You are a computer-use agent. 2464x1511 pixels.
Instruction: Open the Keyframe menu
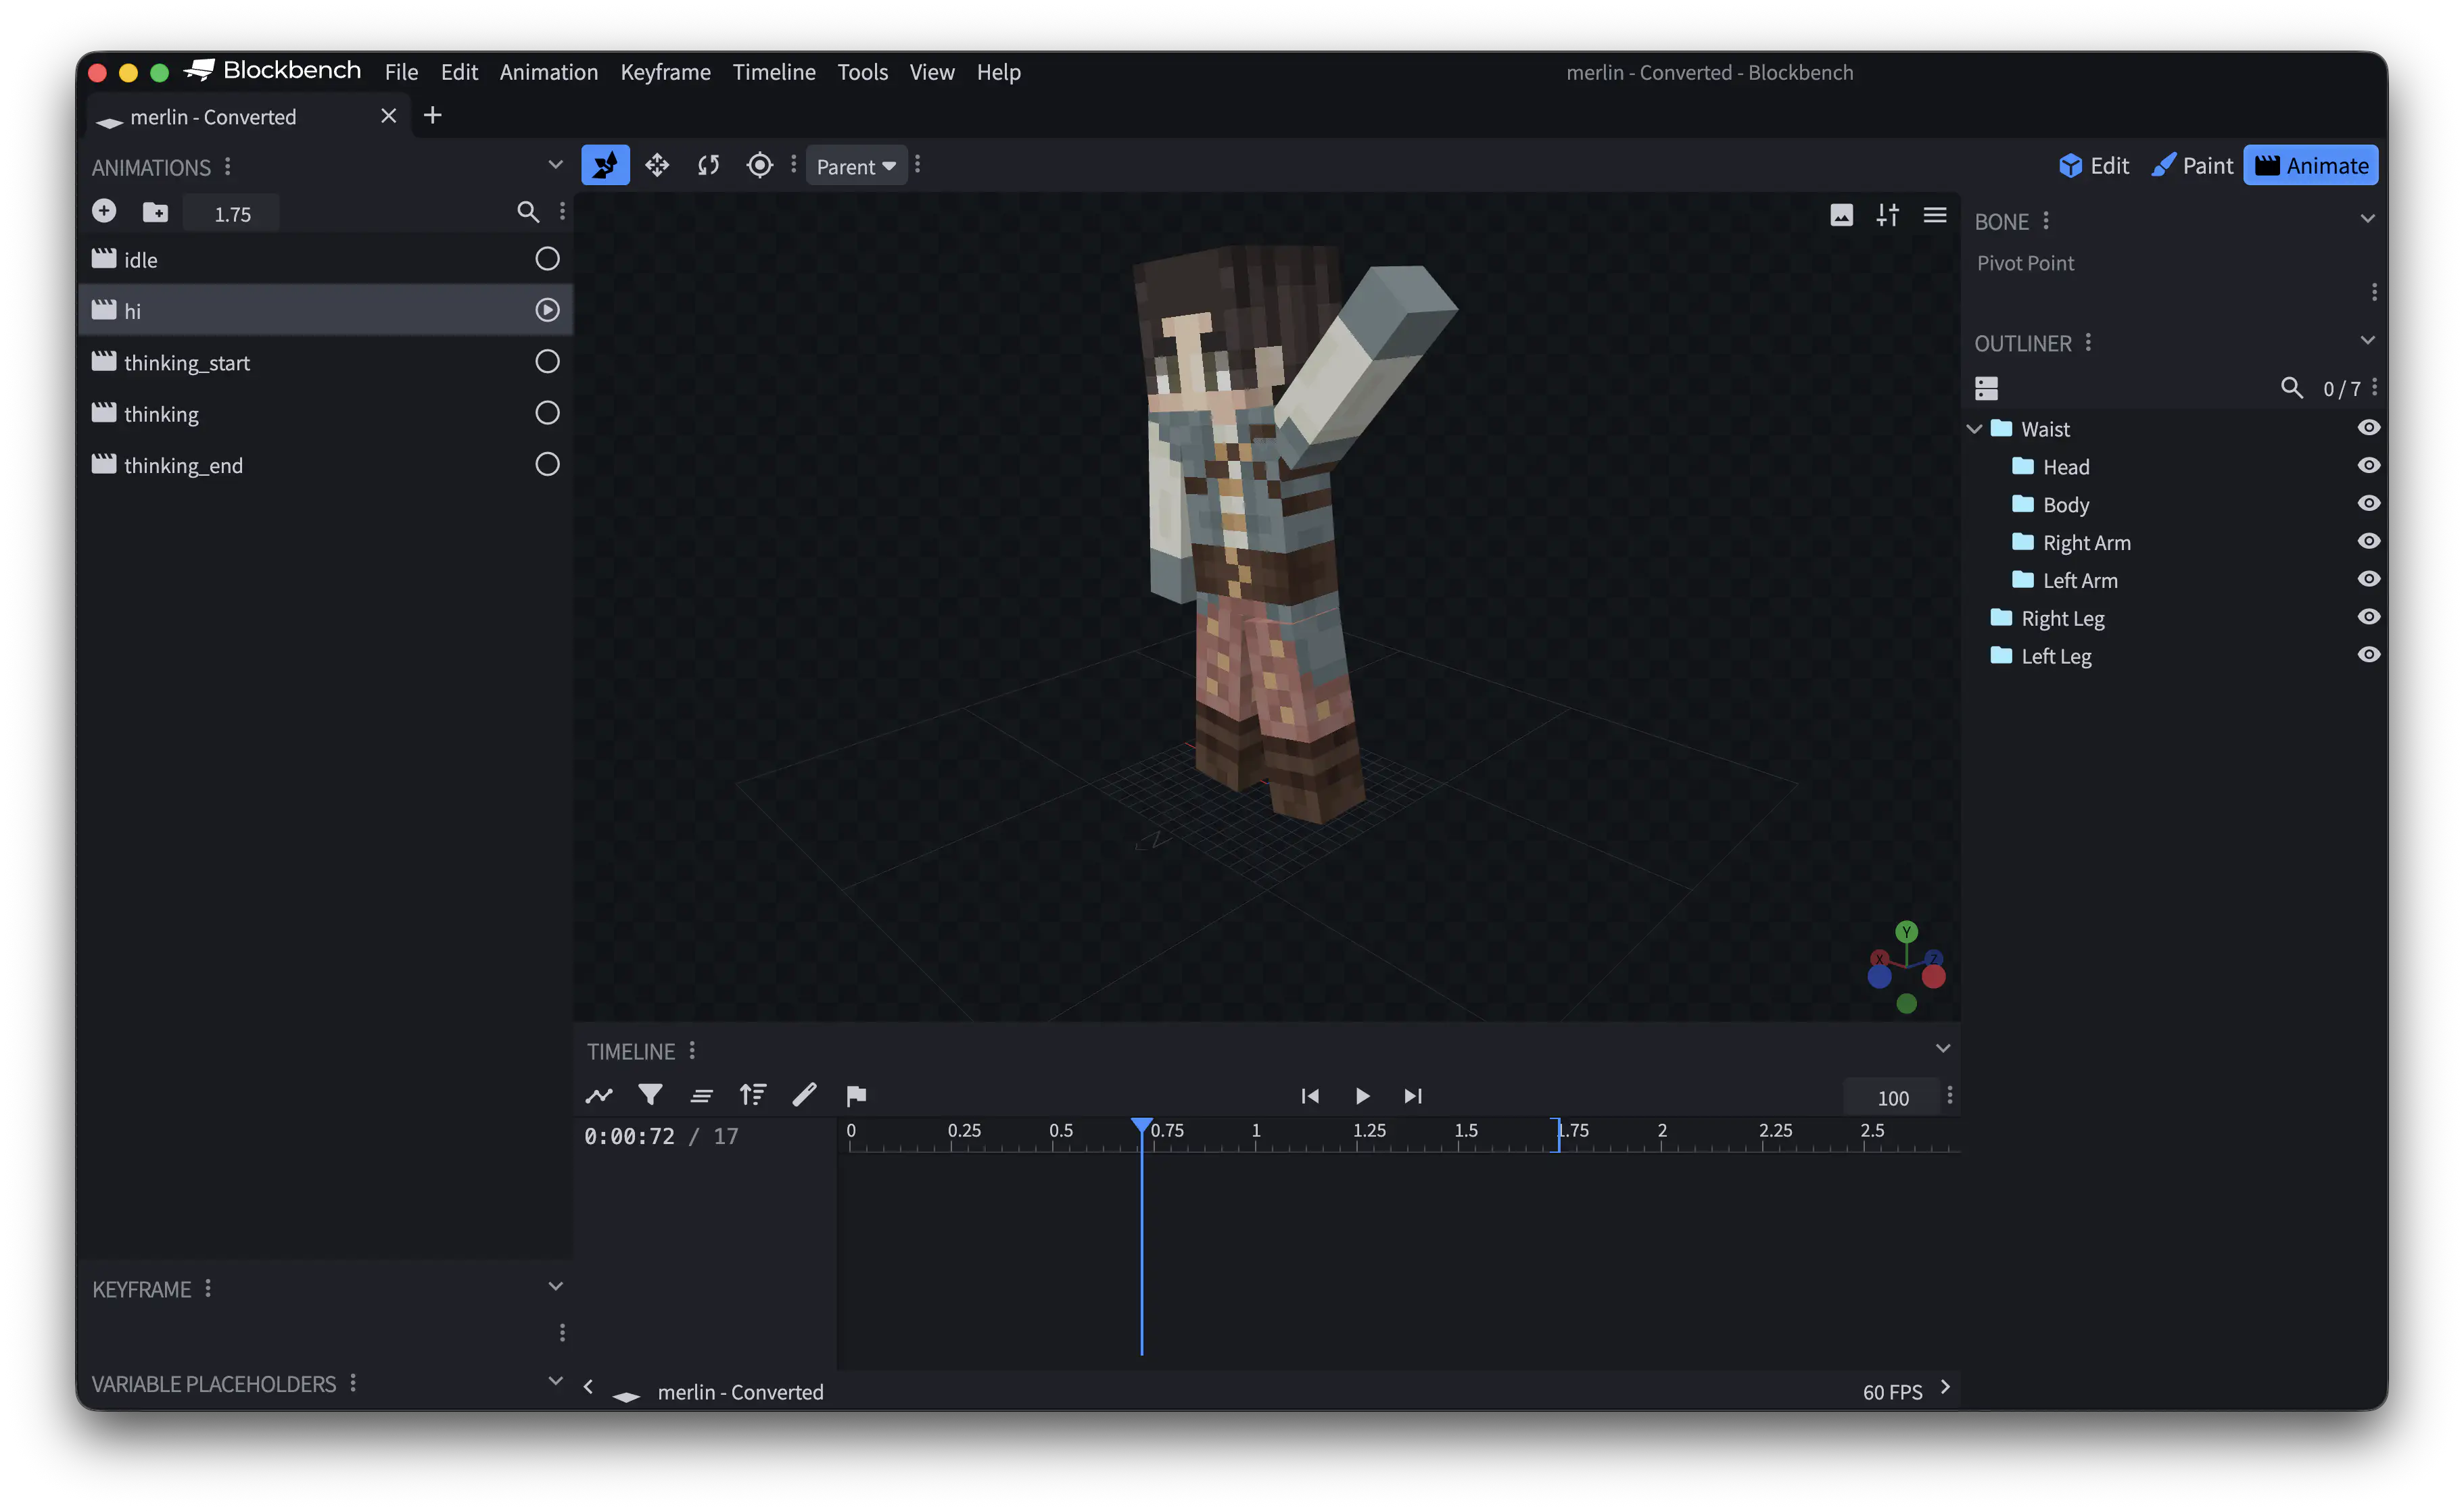665,72
